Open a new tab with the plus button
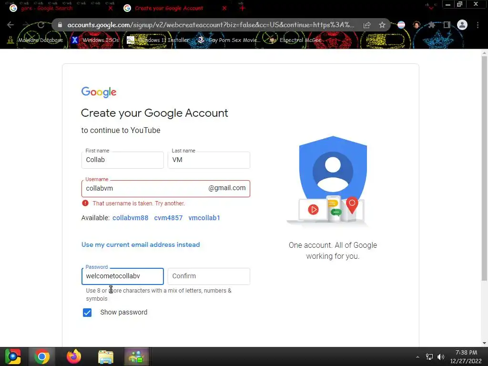The width and height of the screenshot is (488, 366). (x=243, y=9)
